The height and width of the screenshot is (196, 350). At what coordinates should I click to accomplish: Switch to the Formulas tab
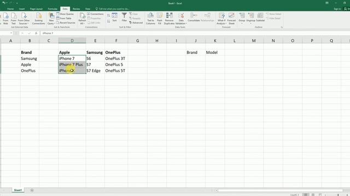click(x=52, y=9)
